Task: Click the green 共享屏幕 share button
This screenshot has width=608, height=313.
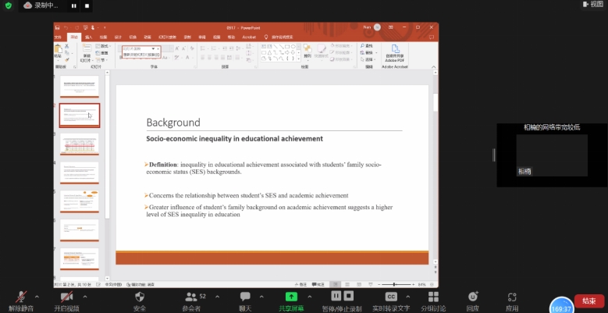Action: pyautogui.click(x=291, y=297)
